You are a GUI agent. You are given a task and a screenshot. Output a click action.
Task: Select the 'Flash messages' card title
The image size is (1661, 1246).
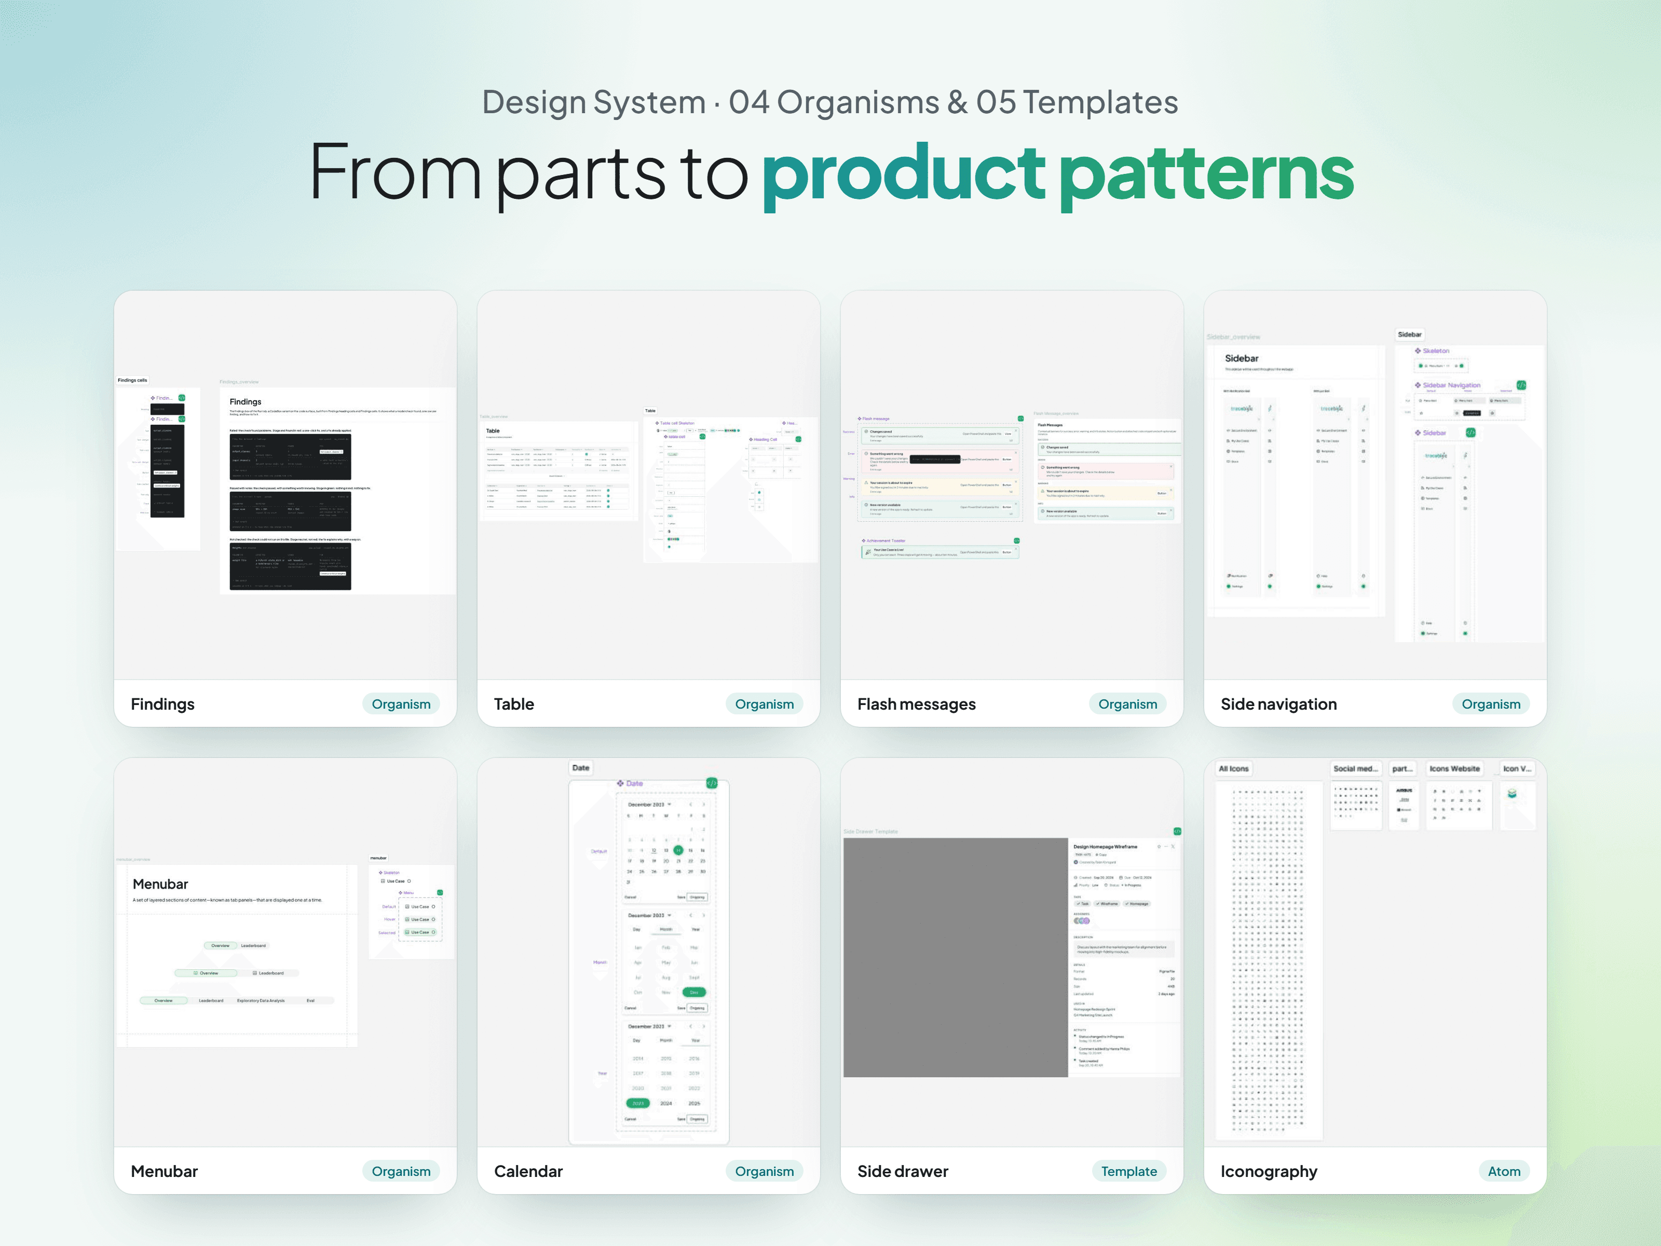tap(916, 704)
